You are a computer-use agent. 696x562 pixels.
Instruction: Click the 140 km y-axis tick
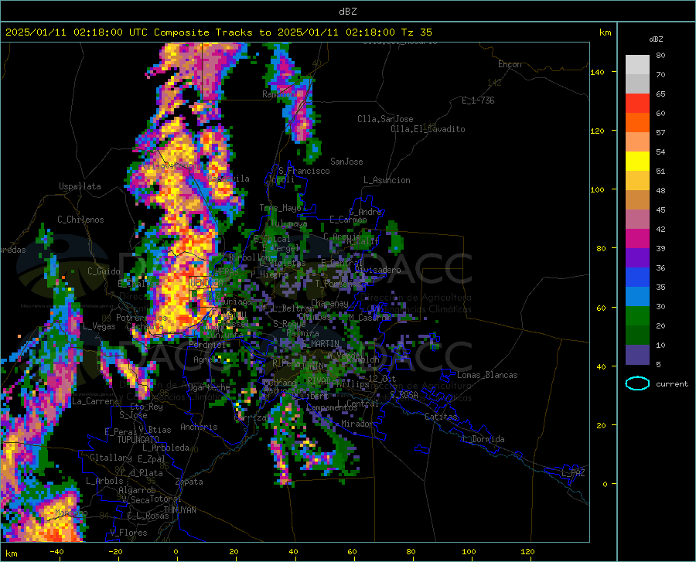pos(597,72)
